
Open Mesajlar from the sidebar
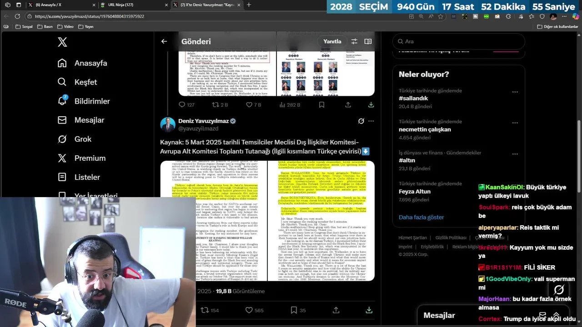81,120
